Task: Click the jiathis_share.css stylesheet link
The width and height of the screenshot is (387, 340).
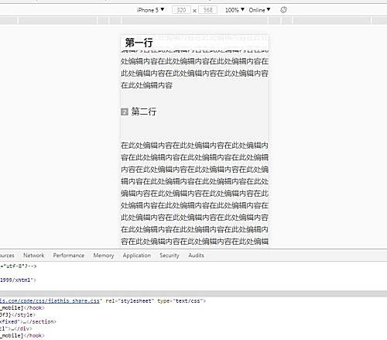Action: pyautogui.click(x=50, y=301)
